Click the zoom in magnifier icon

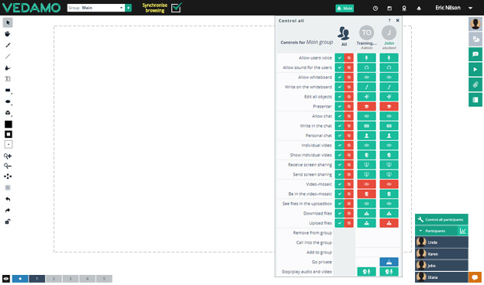pyautogui.click(x=8, y=156)
